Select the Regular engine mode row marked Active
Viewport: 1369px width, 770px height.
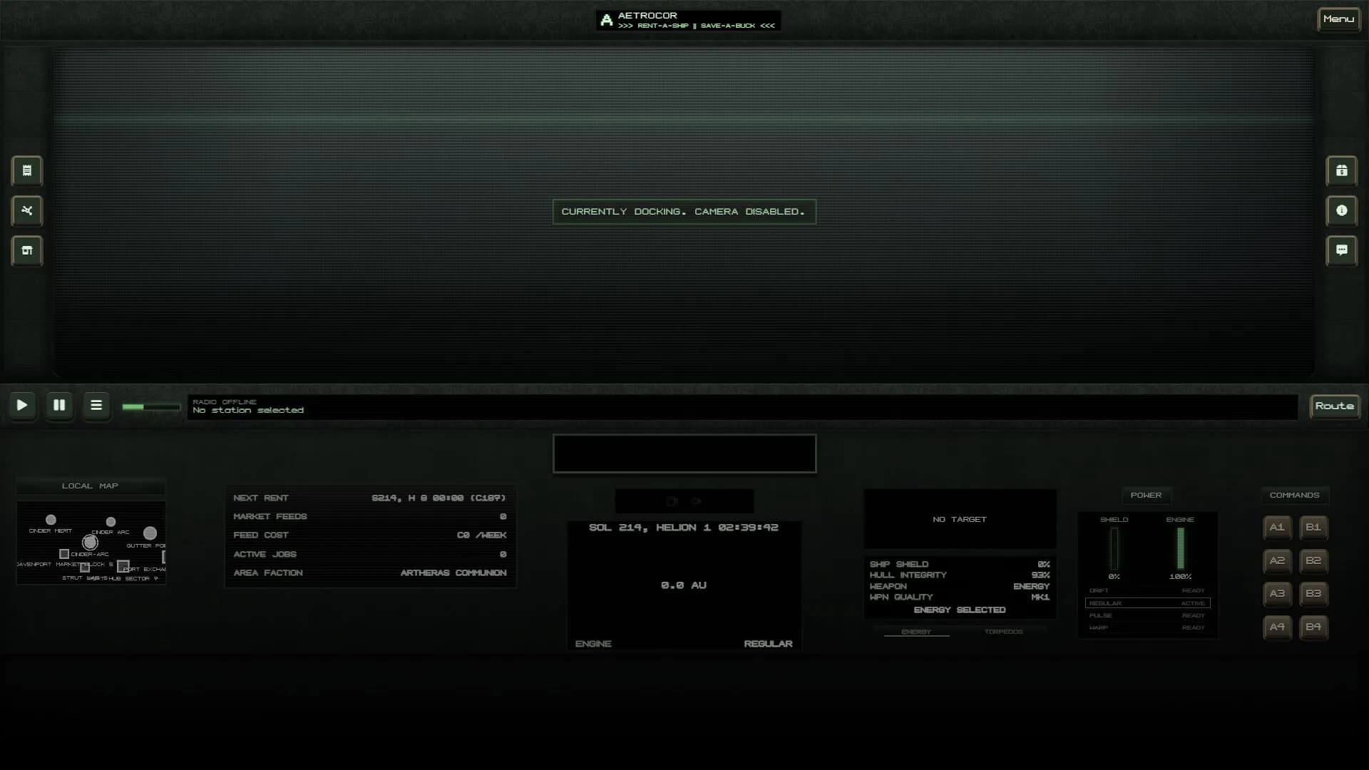click(1147, 603)
